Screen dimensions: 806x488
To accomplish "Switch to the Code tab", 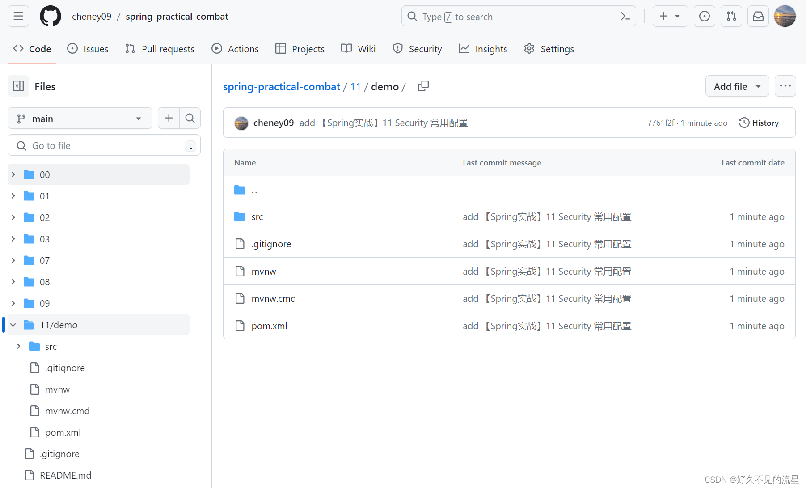I will (32, 49).
